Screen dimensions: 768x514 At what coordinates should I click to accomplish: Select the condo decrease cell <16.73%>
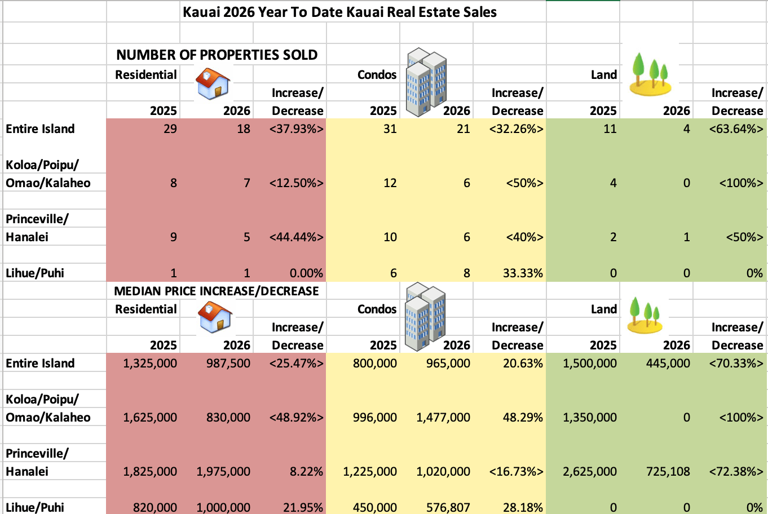(x=516, y=472)
